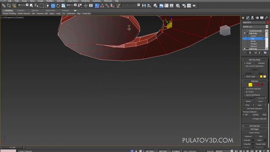
Task: Click the Select and Manipulate crosshair icon
Action: (x=86, y=5)
